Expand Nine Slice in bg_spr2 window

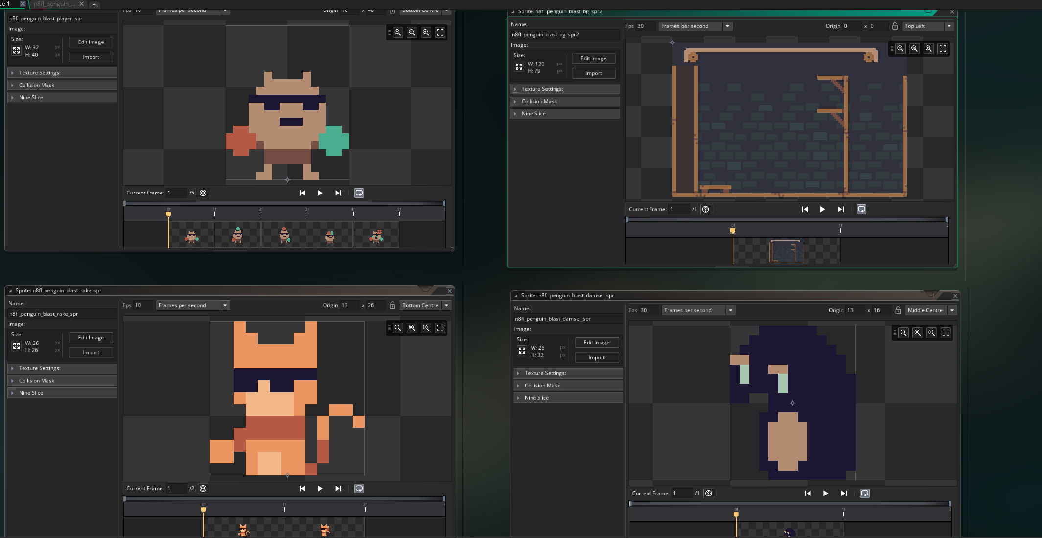point(565,113)
